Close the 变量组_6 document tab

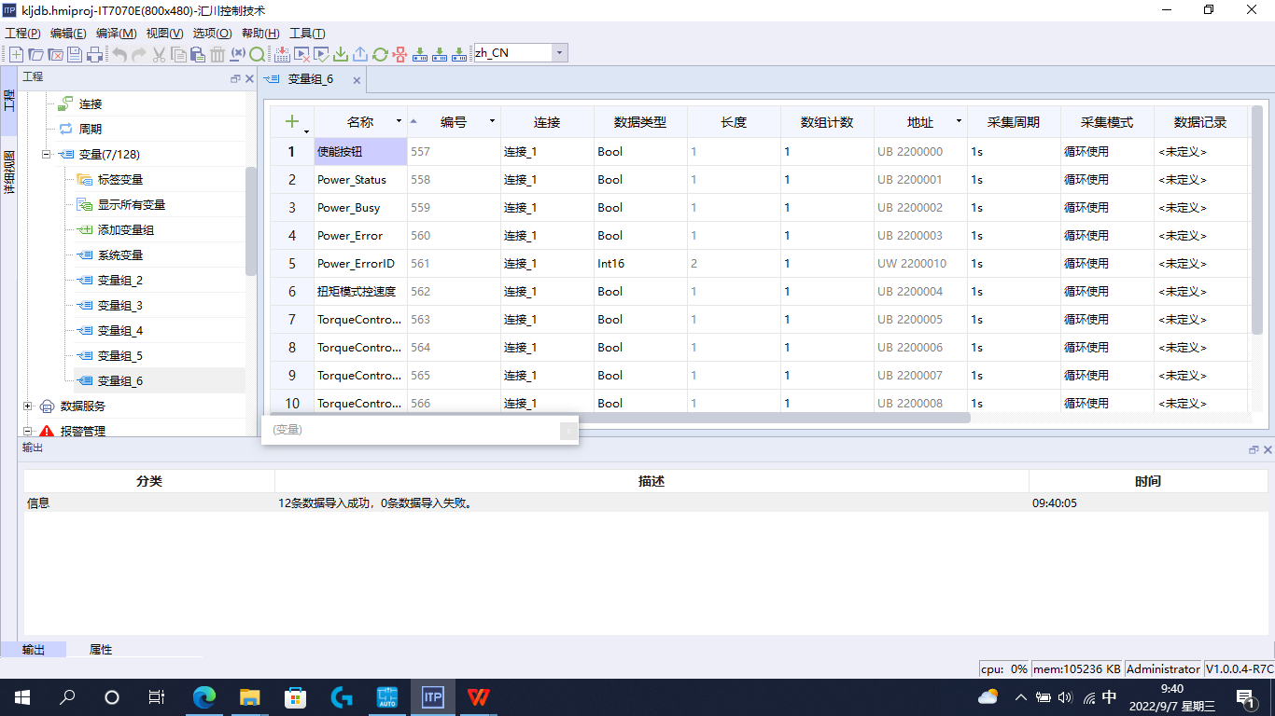click(x=357, y=80)
